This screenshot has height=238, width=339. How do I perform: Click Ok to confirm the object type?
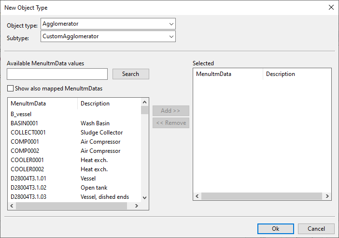pos(275,229)
